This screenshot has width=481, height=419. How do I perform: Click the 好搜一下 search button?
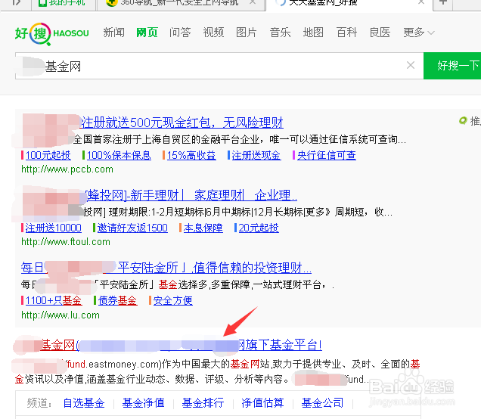click(x=452, y=66)
